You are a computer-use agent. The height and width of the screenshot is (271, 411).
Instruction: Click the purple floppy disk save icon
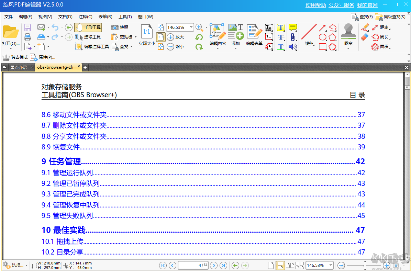[x=27, y=27]
